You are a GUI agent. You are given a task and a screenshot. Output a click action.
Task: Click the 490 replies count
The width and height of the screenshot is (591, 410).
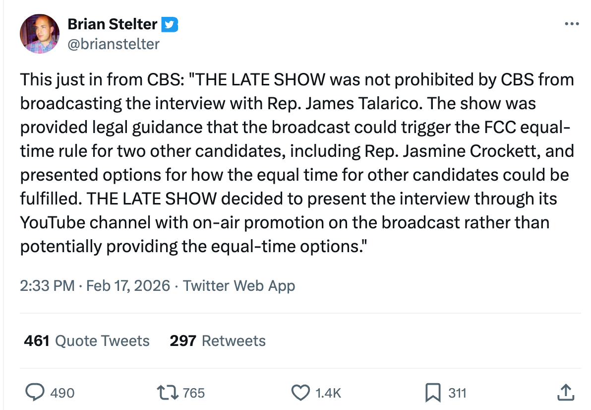pos(62,393)
